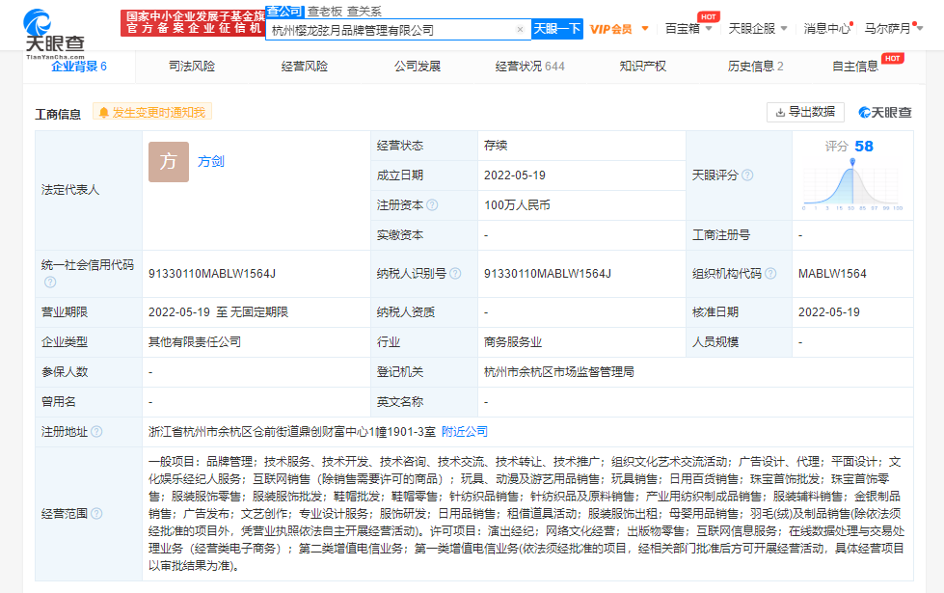Open the 马尔萨月 user account menu
The image size is (944, 593).
pos(892,29)
